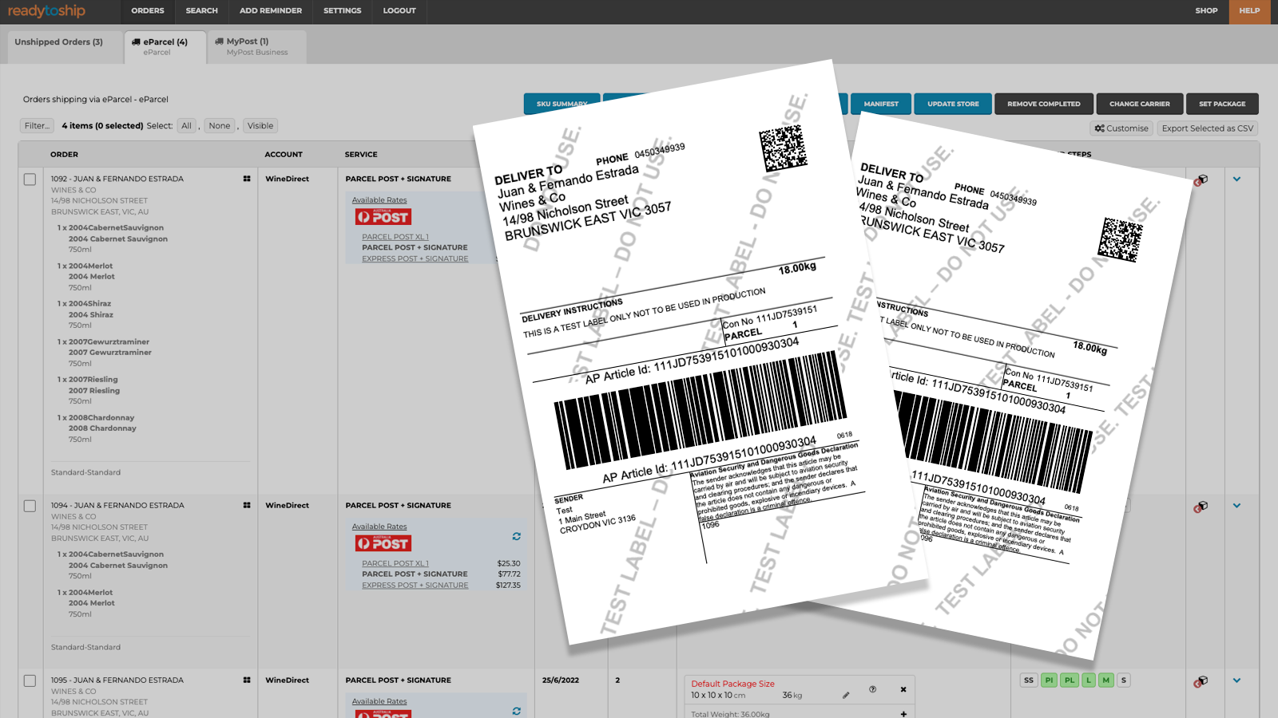Refresh available rates for order 1095
The height and width of the screenshot is (718, 1278).
517,711
